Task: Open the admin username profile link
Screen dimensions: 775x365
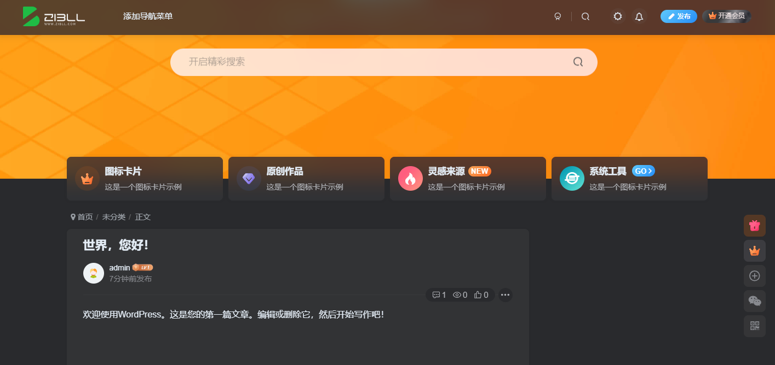Action: pos(119,267)
